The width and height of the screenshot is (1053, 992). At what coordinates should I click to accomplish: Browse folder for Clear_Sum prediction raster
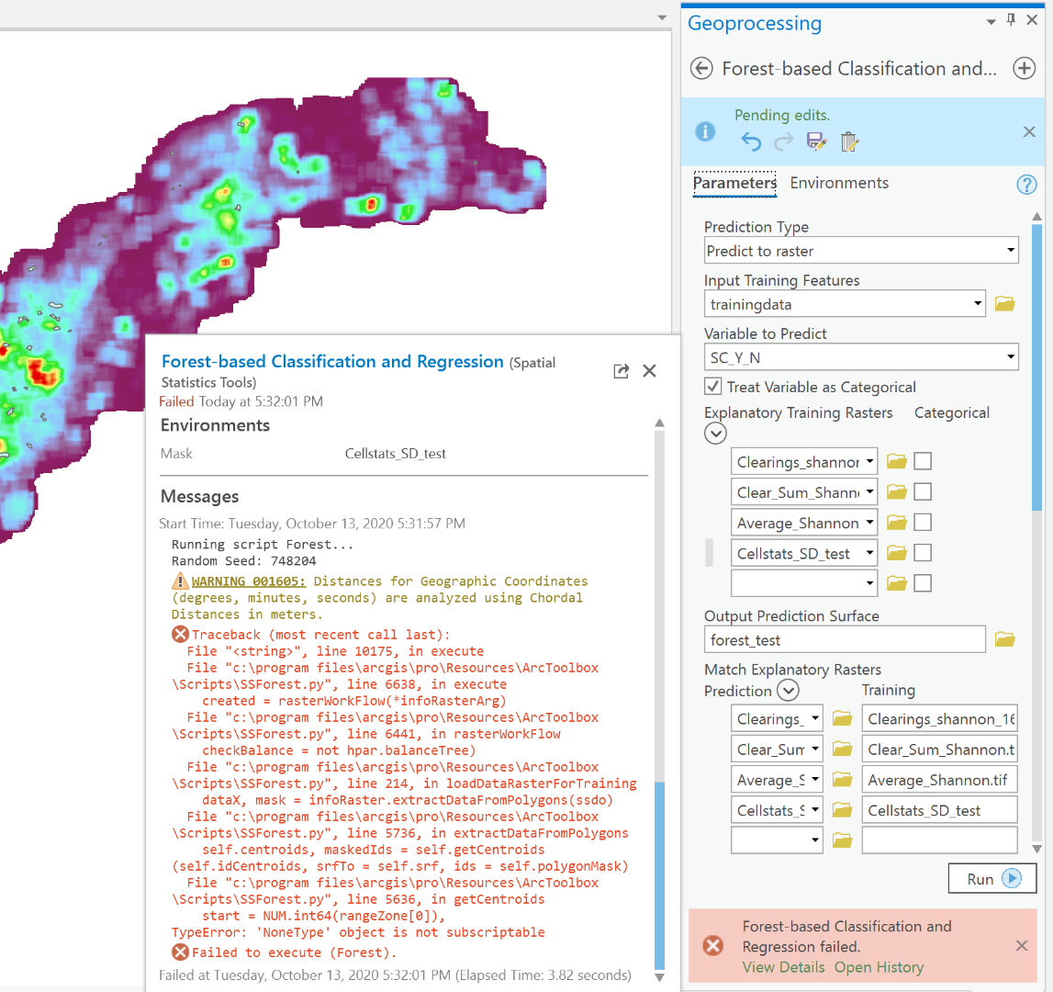point(842,749)
